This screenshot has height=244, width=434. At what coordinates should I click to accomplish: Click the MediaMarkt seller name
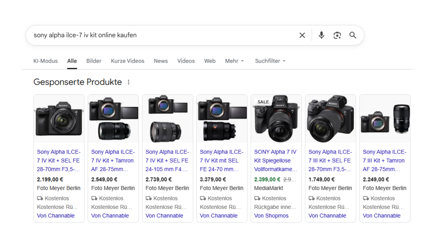[x=269, y=188]
